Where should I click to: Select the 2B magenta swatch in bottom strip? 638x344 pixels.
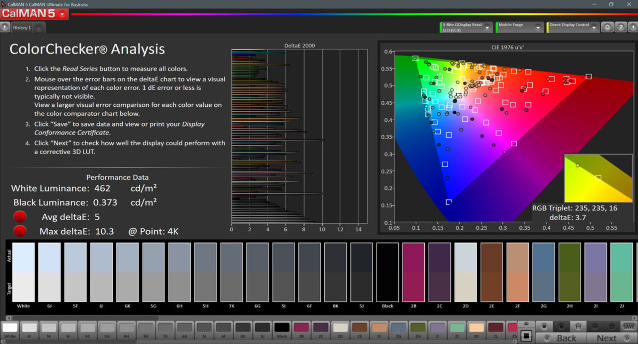(x=301, y=330)
